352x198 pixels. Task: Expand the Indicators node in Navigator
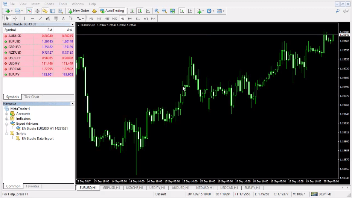point(7,119)
